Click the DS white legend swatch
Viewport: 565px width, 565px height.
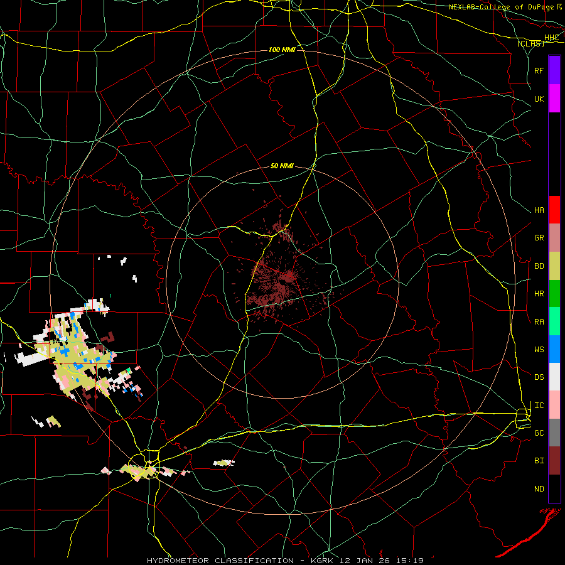(x=554, y=377)
